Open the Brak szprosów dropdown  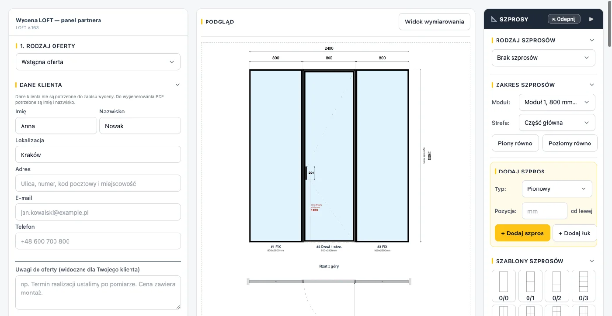[x=543, y=58]
